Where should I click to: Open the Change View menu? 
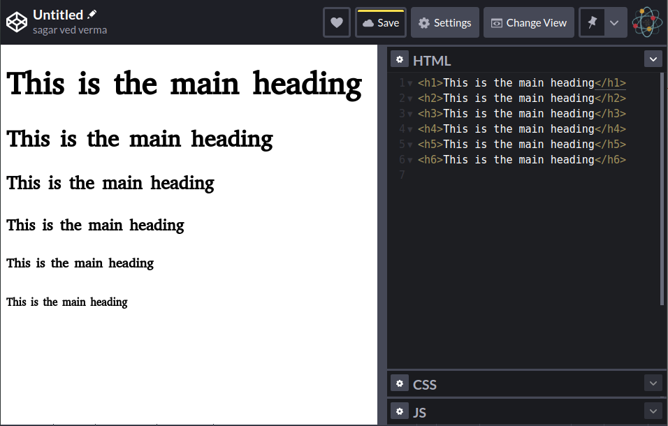pyautogui.click(x=529, y=22)
